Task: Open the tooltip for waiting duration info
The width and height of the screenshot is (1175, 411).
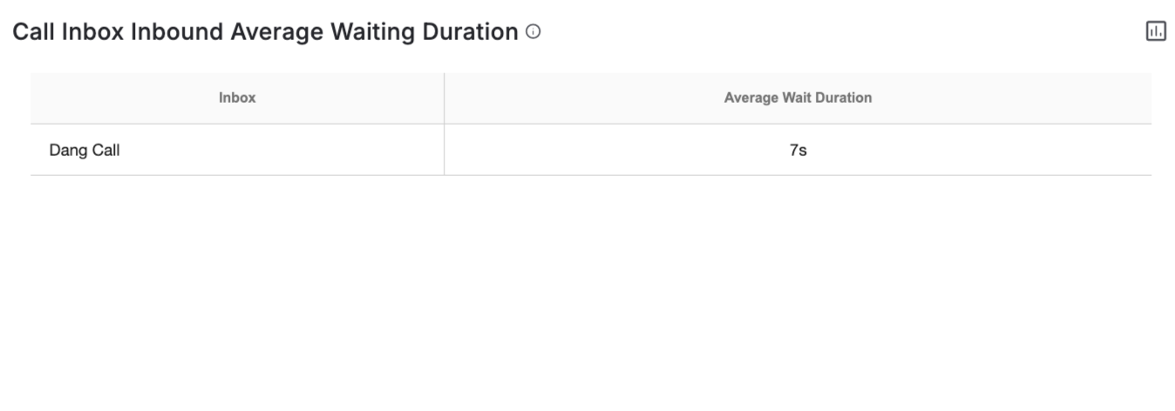Action: pos(533,32)
